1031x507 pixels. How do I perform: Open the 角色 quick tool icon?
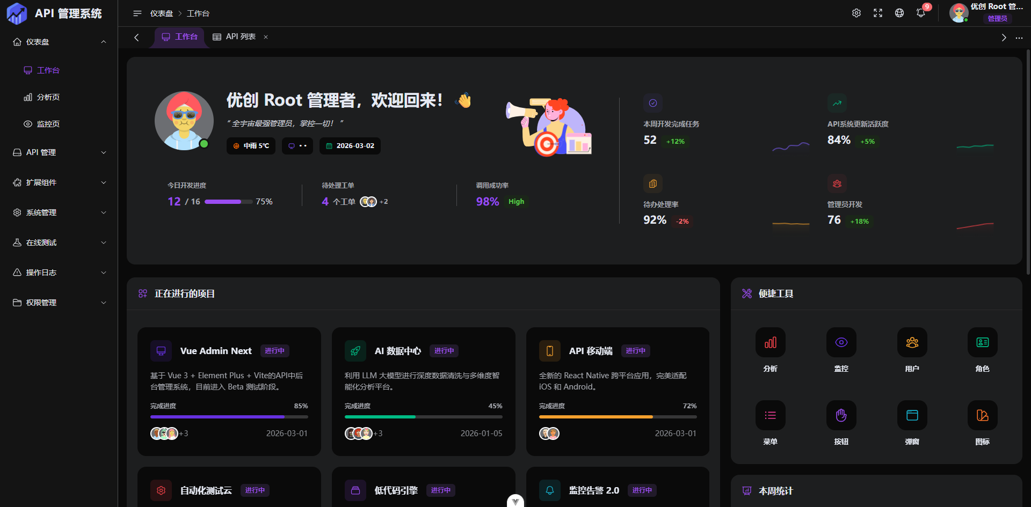[982, 342]
